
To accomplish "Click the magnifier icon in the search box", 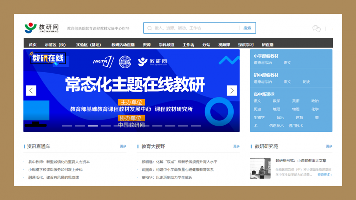I will [150, 28].
